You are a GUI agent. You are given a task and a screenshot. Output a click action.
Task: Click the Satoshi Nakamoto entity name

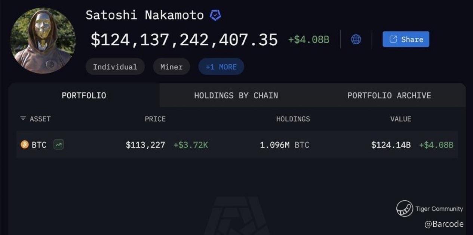click(x=145, y=15)
